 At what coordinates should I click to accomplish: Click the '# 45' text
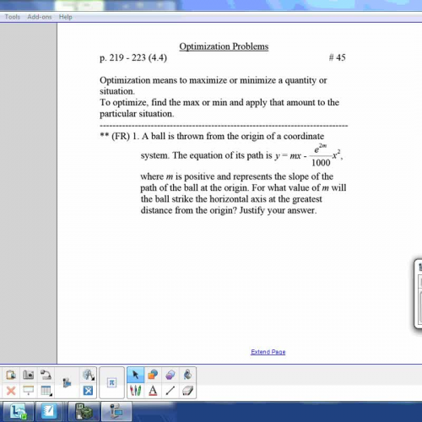337,57
